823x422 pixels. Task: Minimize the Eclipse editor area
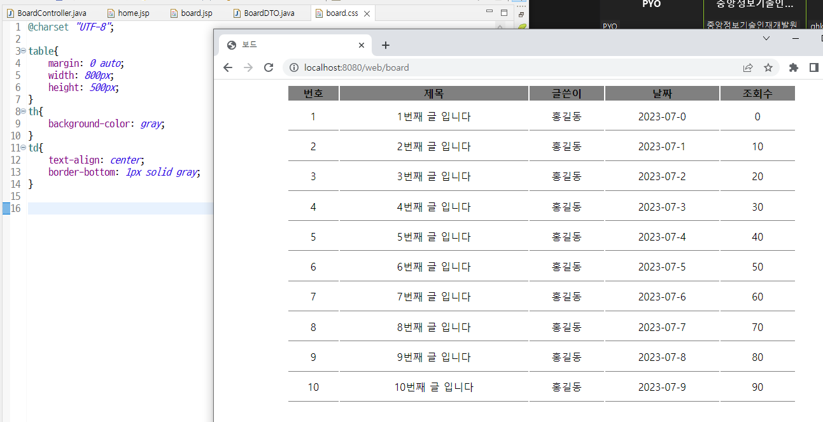(x=489, y=12)
